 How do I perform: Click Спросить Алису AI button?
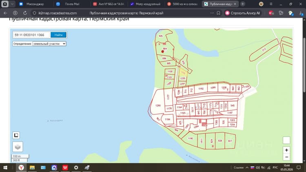243,13
